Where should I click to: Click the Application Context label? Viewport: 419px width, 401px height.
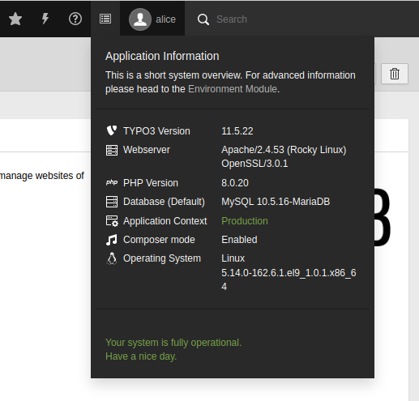165,221
